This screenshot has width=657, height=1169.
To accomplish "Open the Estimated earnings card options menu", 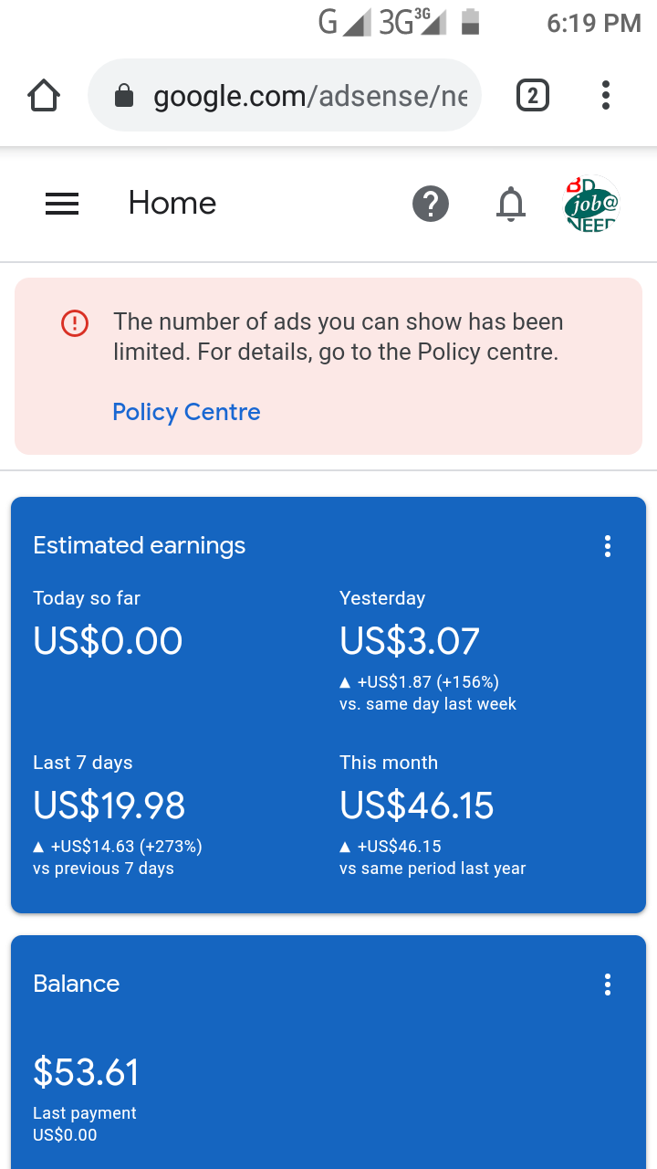I will point(608,546).
